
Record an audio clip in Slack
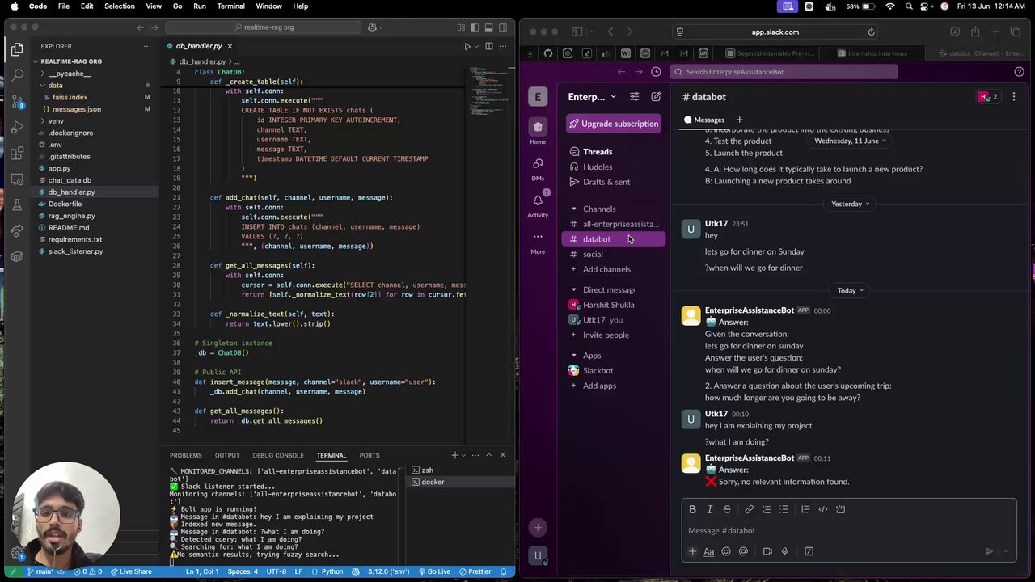click(784, 551)
